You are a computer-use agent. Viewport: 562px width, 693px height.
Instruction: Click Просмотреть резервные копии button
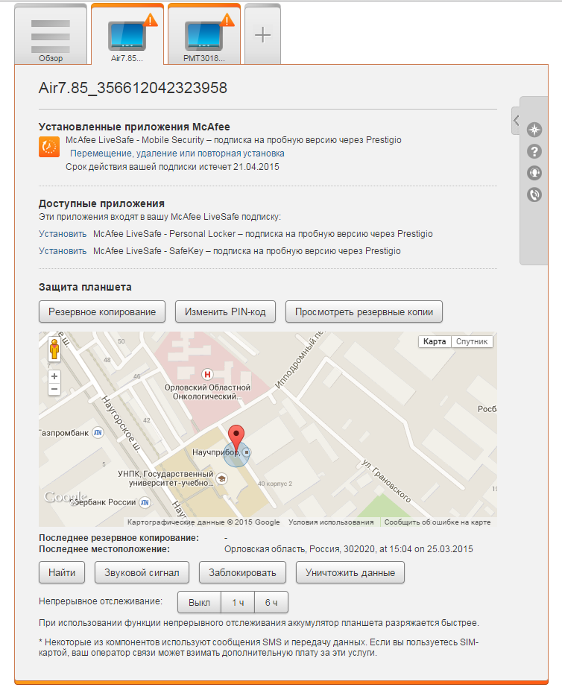pos(364,312)
